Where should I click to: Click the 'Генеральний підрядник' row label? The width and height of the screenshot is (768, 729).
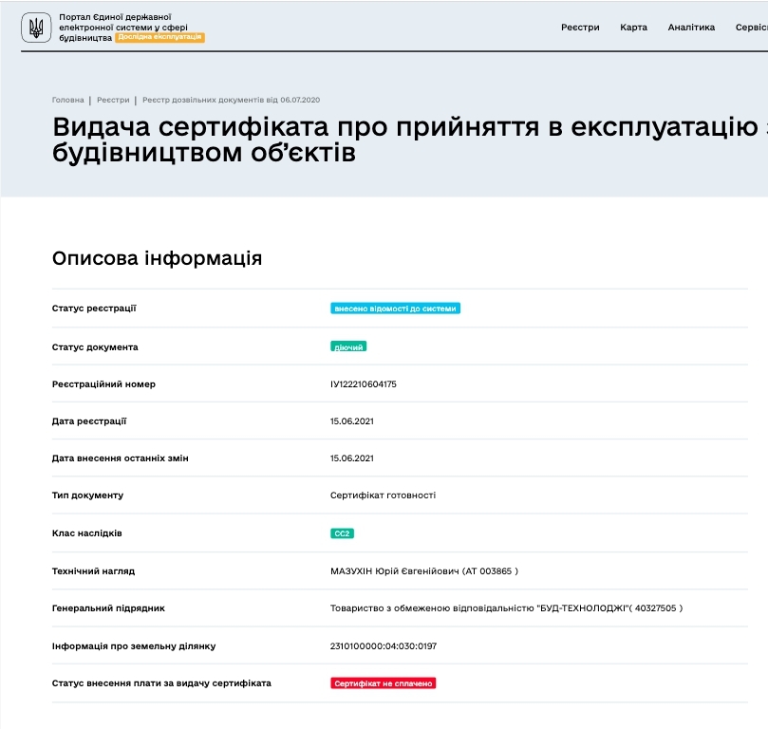click(x=108, y=608)
